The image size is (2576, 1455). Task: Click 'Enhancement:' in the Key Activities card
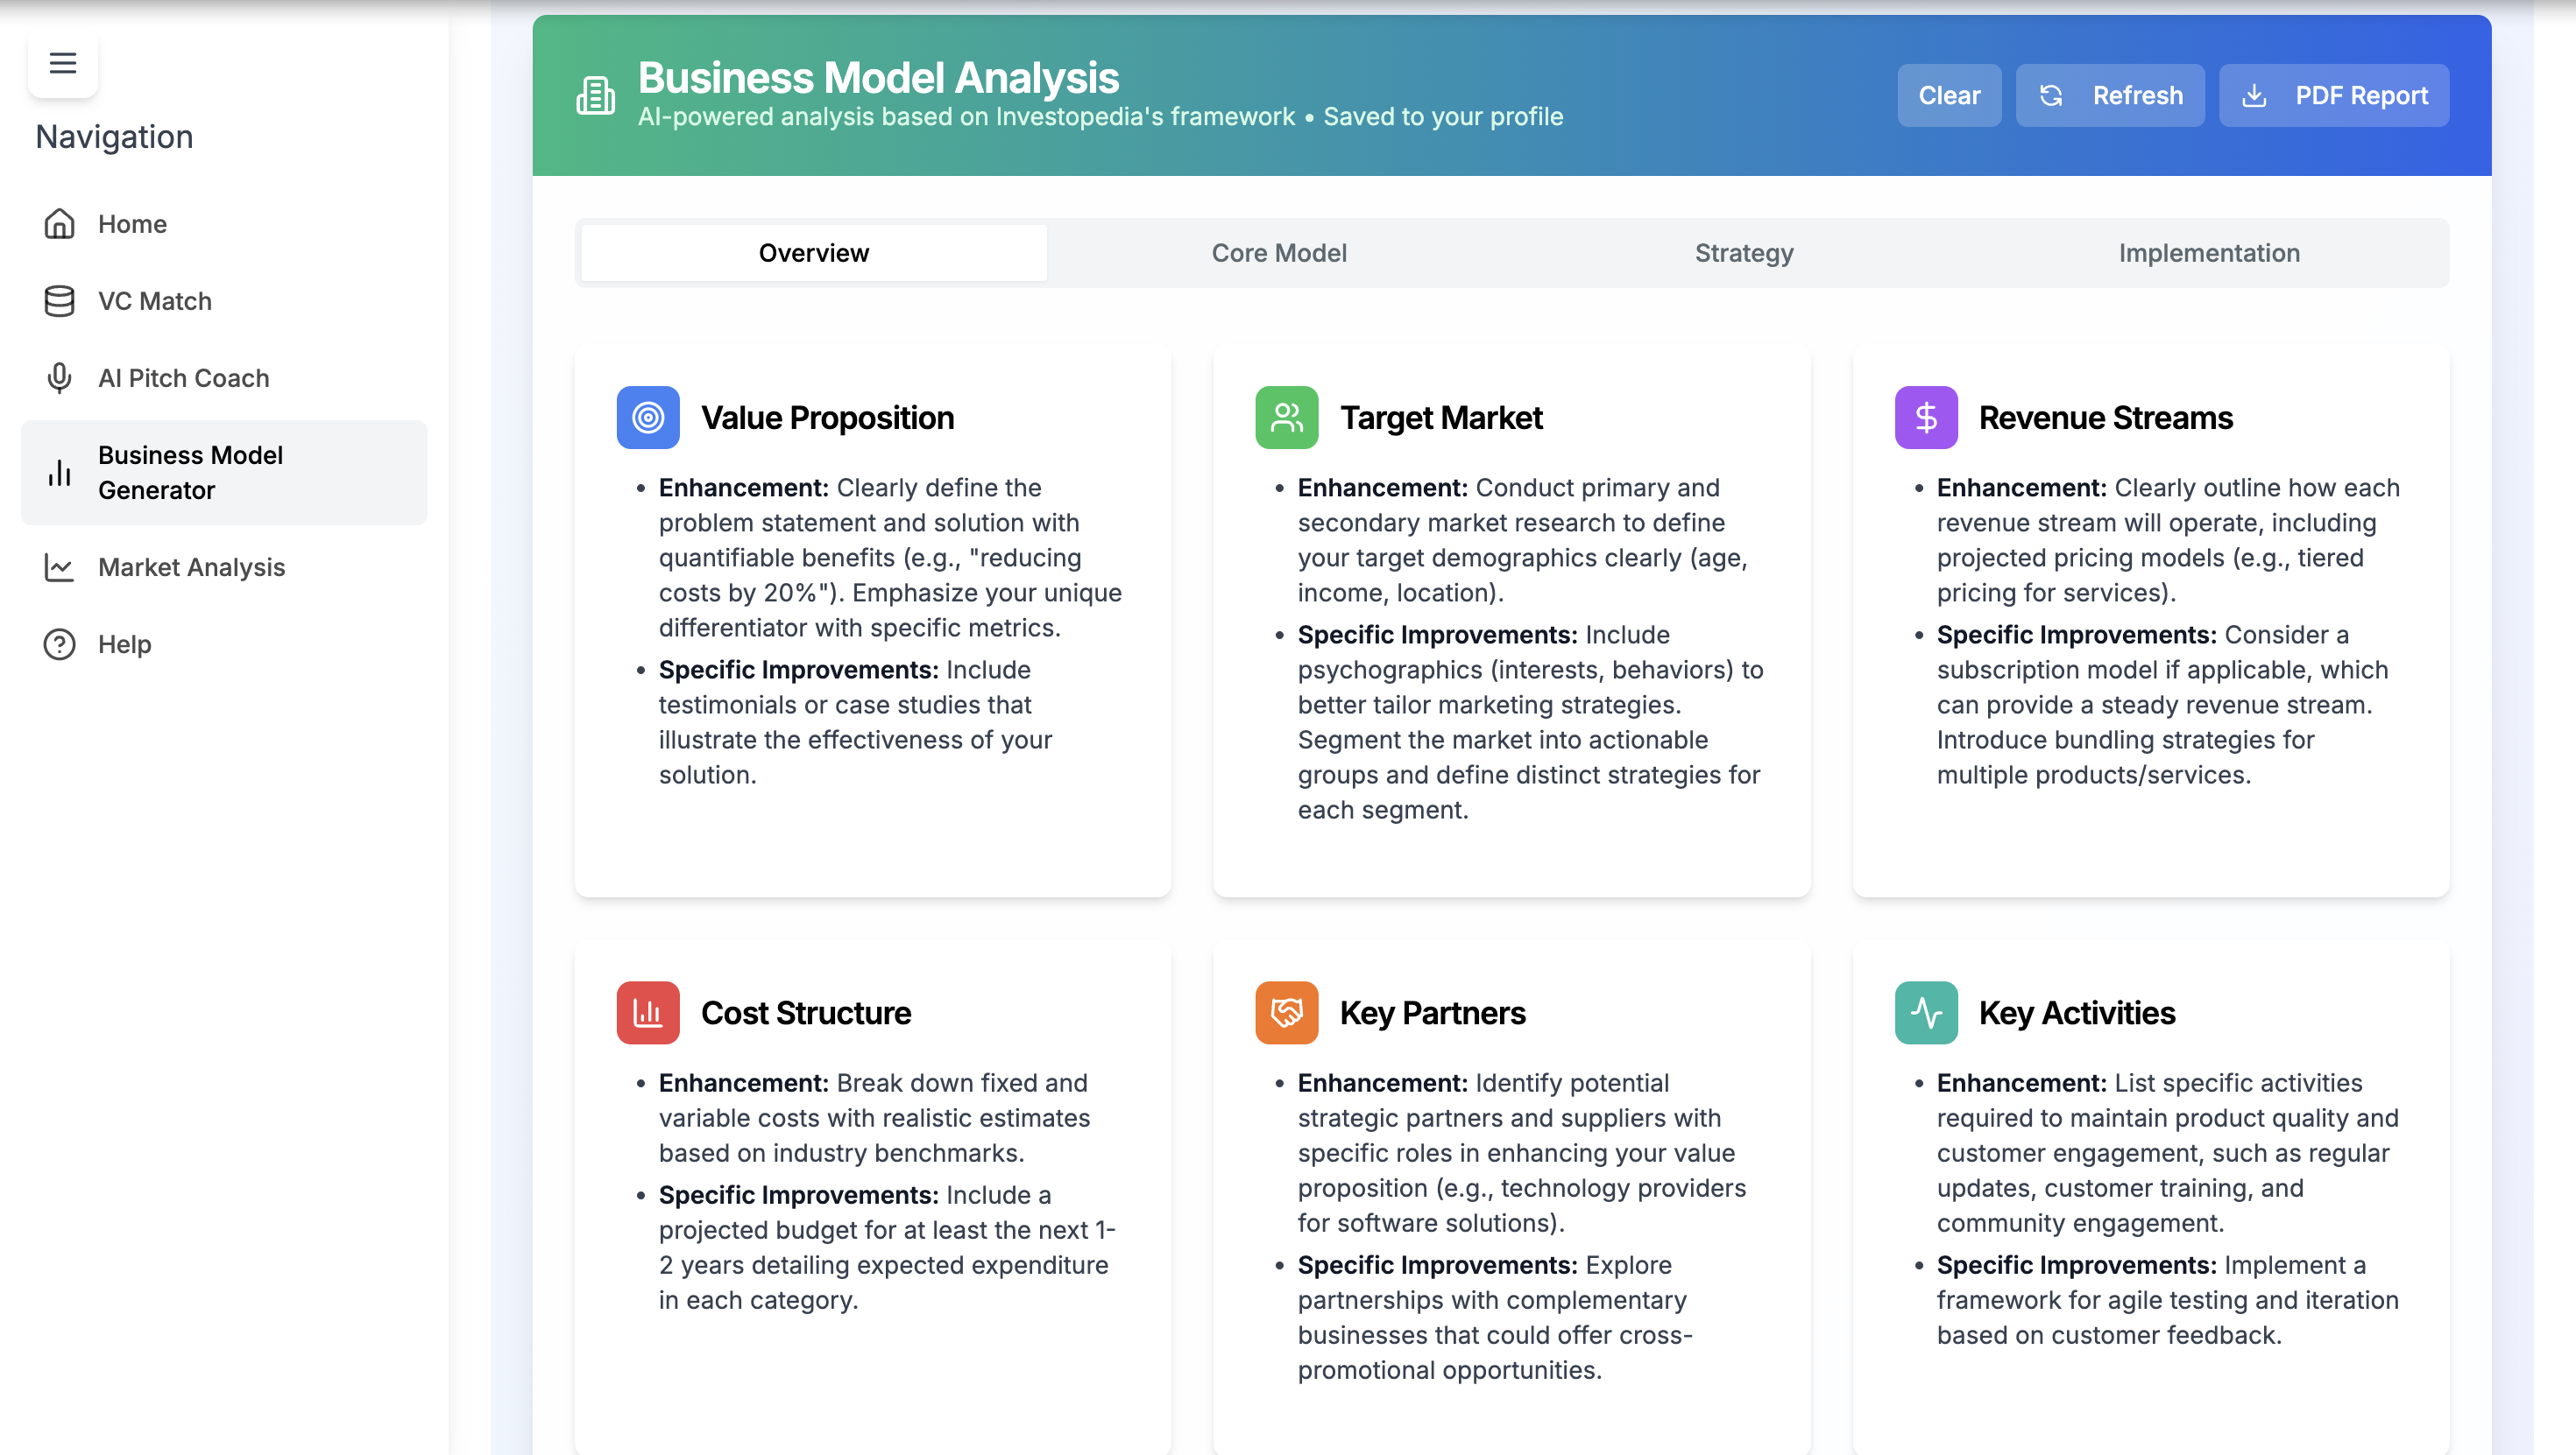coord(2022,1083)
